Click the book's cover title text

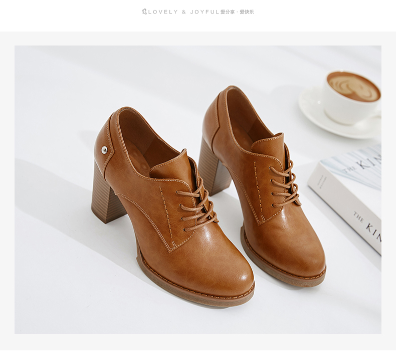368,162
